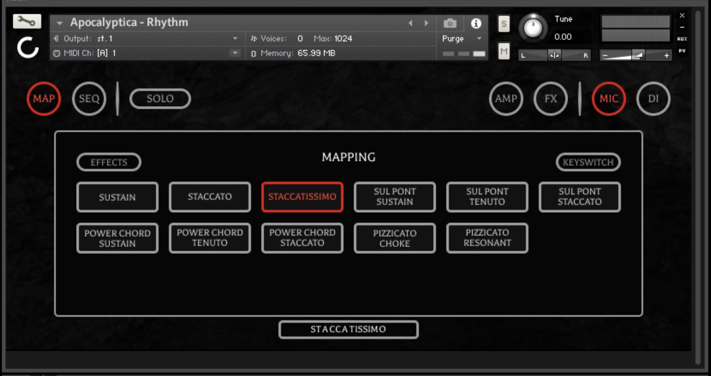
Task: Toggle the SOLO mode button
Action: pos(160,99)
